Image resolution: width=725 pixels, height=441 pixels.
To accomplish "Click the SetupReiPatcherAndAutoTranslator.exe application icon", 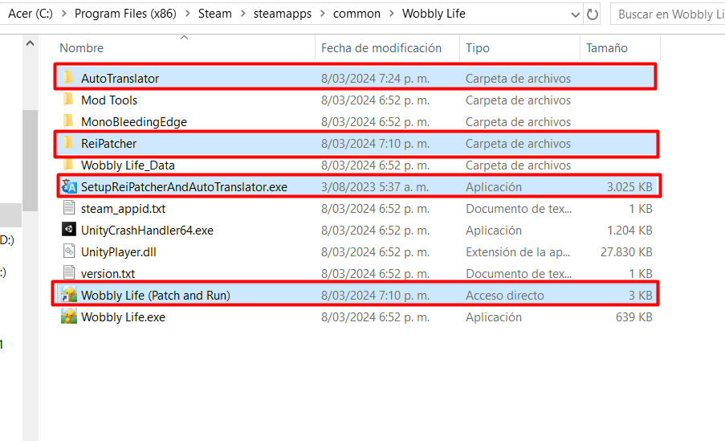I will click(x=69, y=186).
